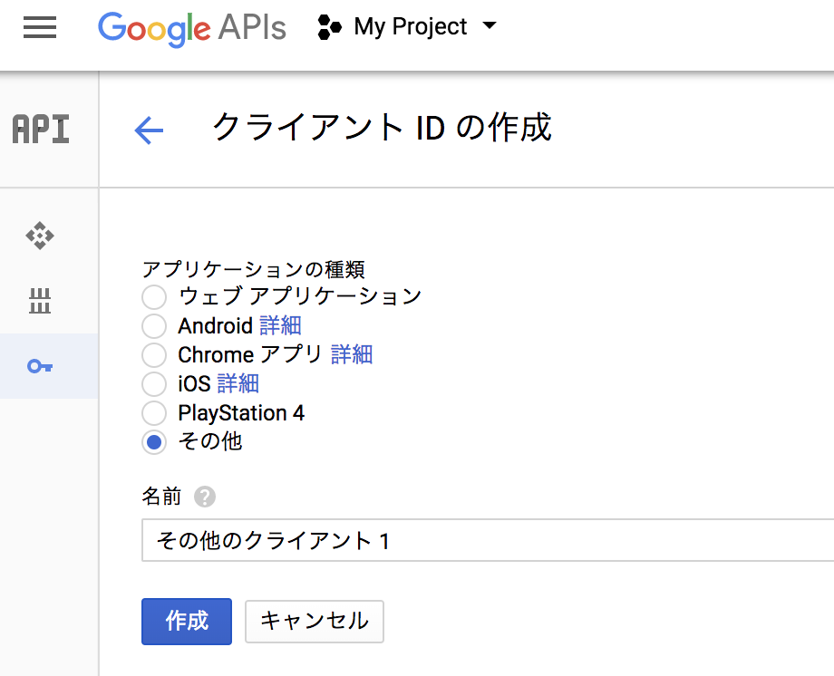Select the ウェブ アプリケーション radio button

(x=153, y=296)
